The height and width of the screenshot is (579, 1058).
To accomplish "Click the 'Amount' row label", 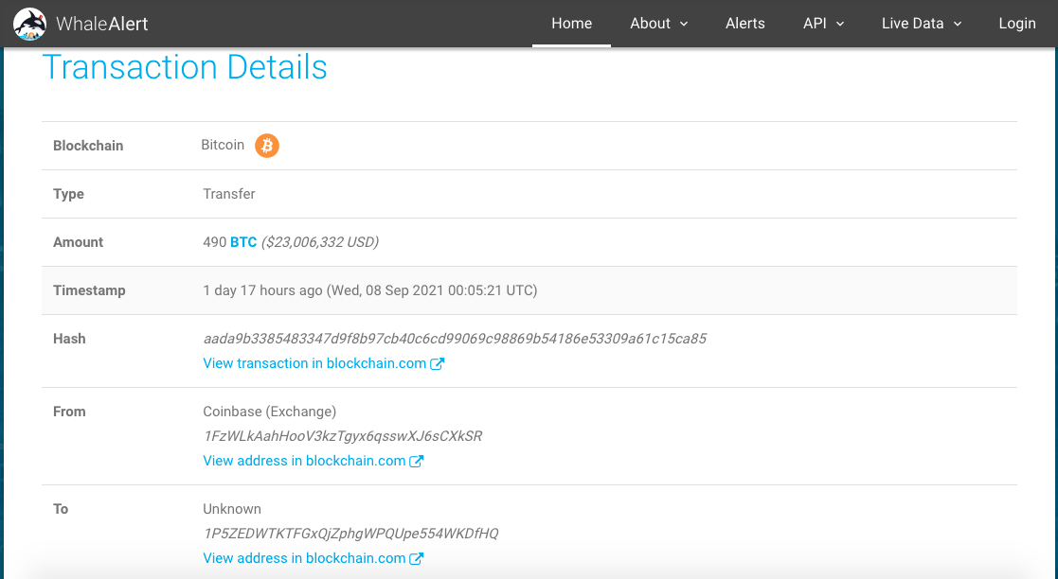I will (x=79, y=242).
